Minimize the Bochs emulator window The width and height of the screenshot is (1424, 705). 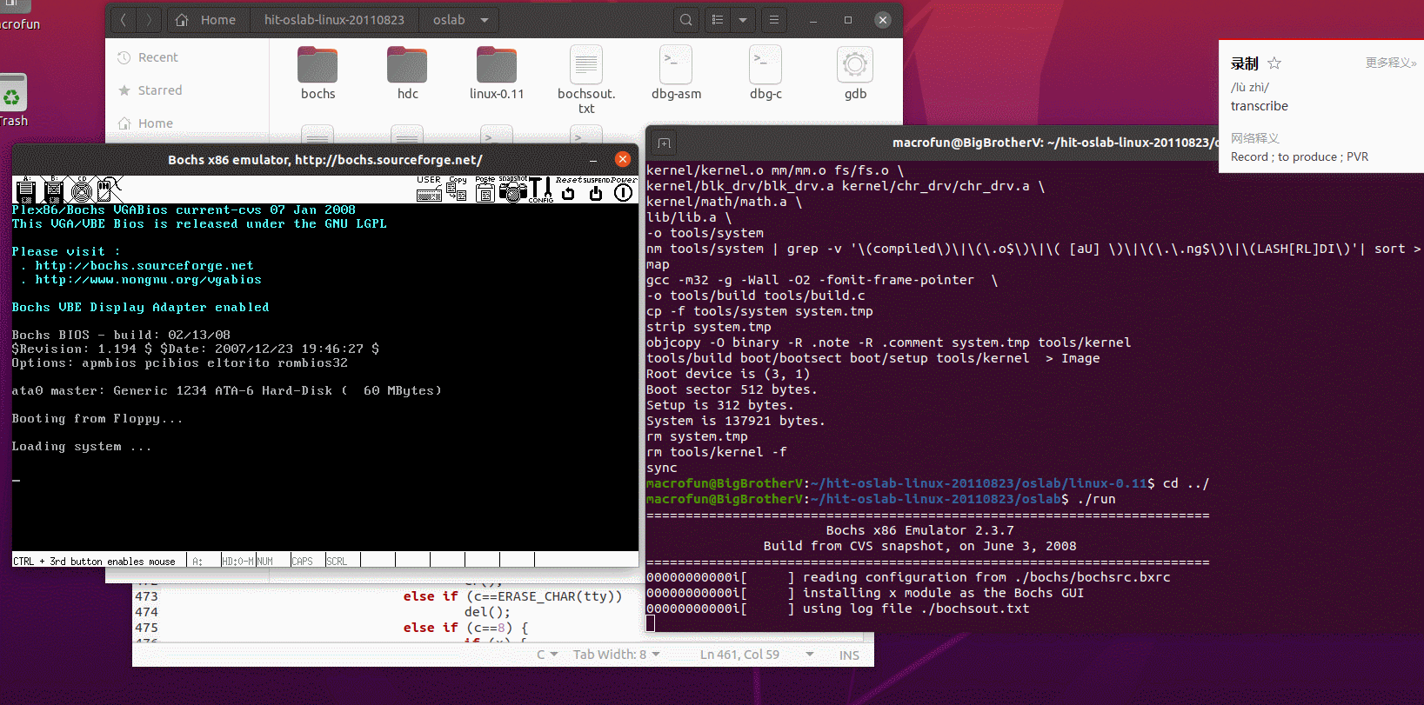coord(593,160)
